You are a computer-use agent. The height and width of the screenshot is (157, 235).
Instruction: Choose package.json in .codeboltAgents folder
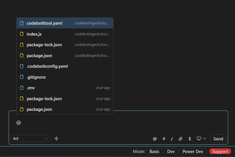pyautogui.click(x=65, y=55)
